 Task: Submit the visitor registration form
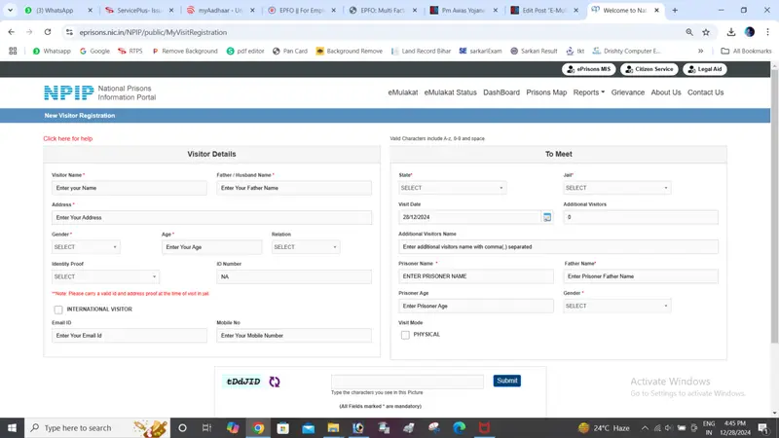506,381
